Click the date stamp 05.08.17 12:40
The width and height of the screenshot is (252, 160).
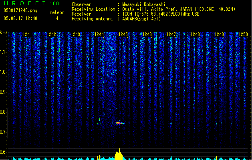20,18
